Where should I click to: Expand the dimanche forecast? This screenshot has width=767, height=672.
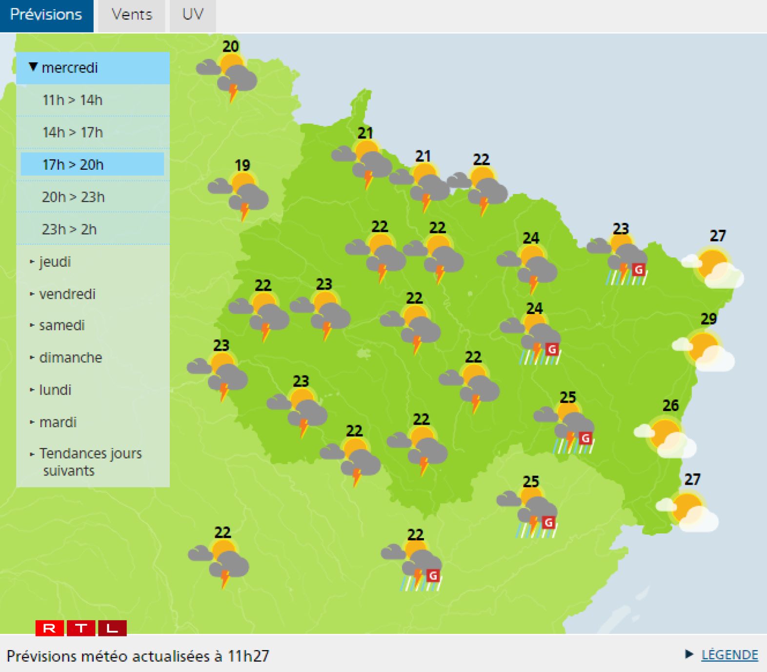[x=70, y=357]
